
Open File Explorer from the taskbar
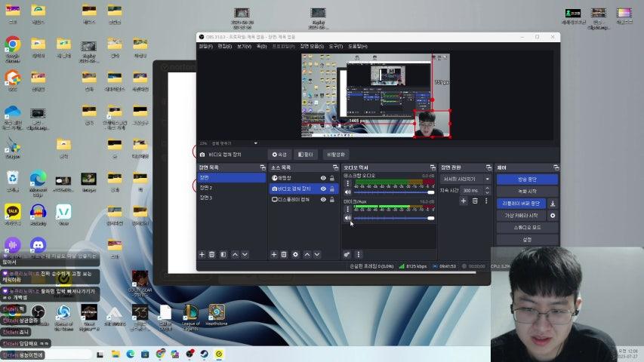click(116, 354)
